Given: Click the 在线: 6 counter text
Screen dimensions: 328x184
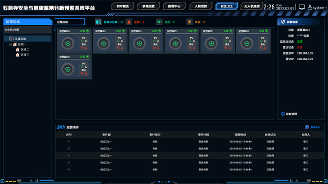Looking at the screenshot, I should tap(170, 22).
